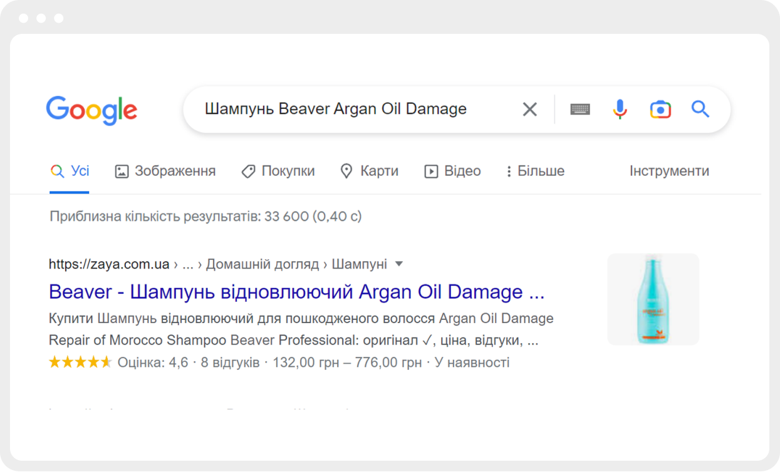Click the "Оцінка: 4,6" text

coord(153,362)
